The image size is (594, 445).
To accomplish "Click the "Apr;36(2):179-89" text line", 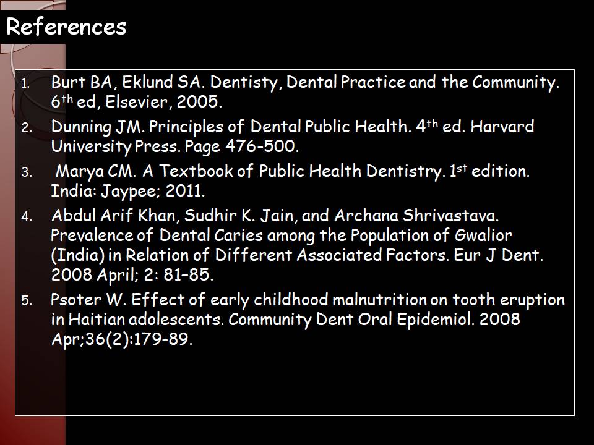I will click(x=122, y=339).
